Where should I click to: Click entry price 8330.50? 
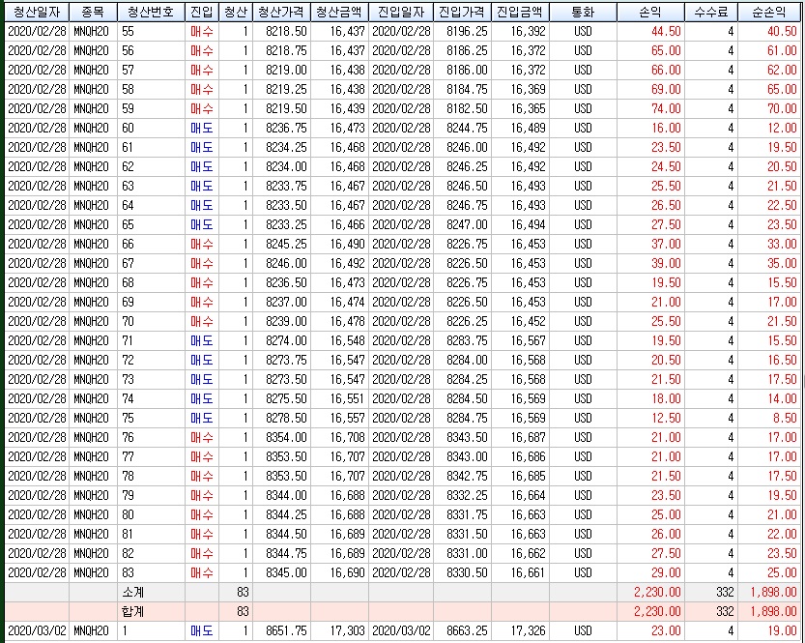tap(462, 573)
